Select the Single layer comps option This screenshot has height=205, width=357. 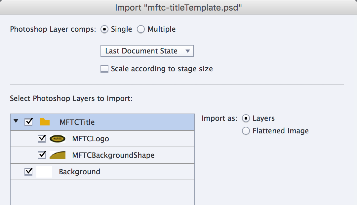(104, 29)
